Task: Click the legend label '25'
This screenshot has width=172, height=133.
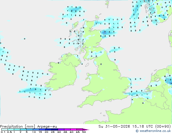Action: tap(53, 132)
